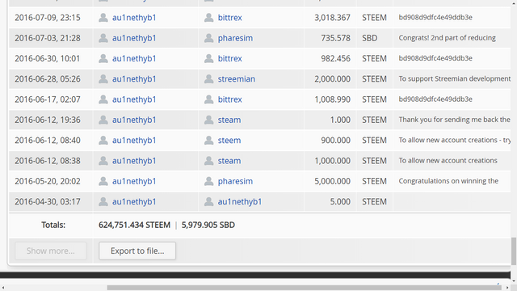Select total 5,979.905 SBD

point(208,225)
